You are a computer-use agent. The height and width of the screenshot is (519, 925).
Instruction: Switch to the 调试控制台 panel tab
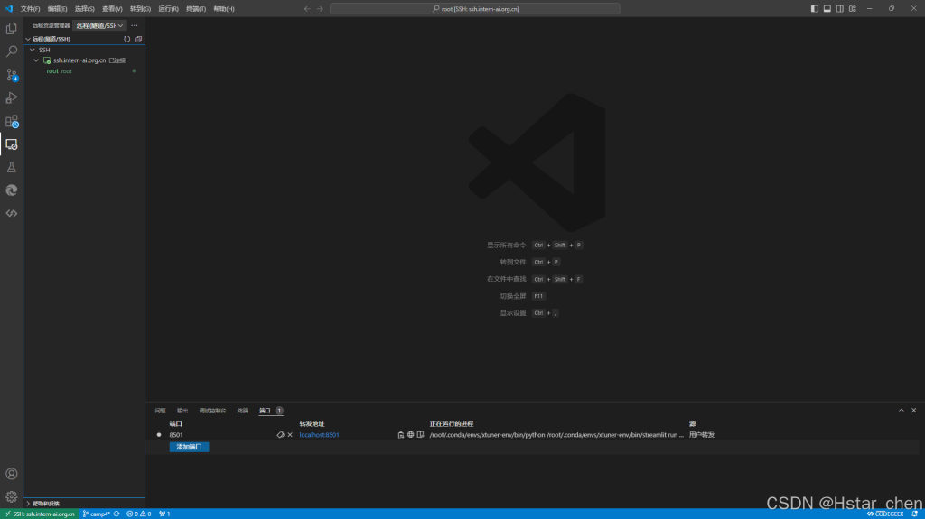(212, 411)
